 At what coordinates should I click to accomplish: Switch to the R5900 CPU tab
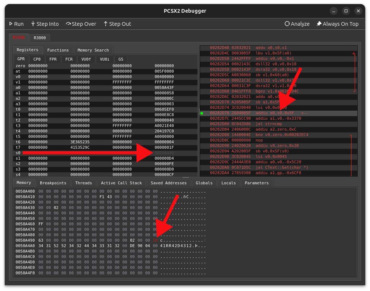point(19,37)
